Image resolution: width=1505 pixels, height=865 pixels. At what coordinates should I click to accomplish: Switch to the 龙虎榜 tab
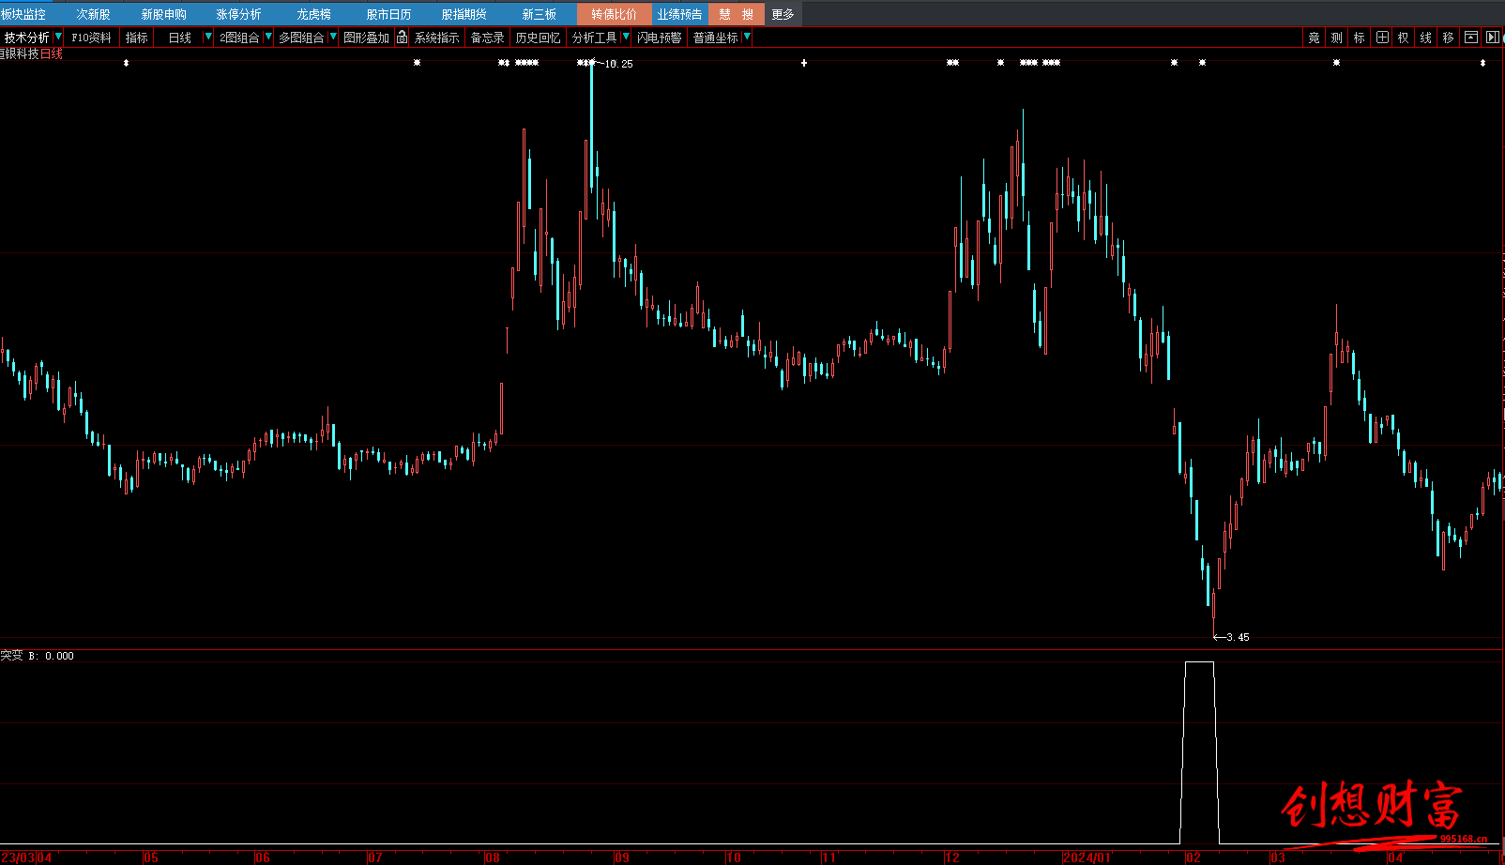point(313,14)
